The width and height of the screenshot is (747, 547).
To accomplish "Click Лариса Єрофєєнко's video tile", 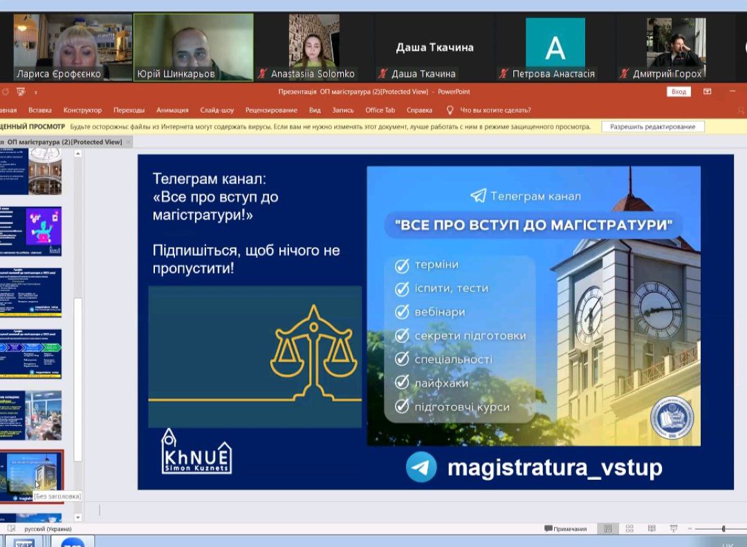I will (73, 47).
